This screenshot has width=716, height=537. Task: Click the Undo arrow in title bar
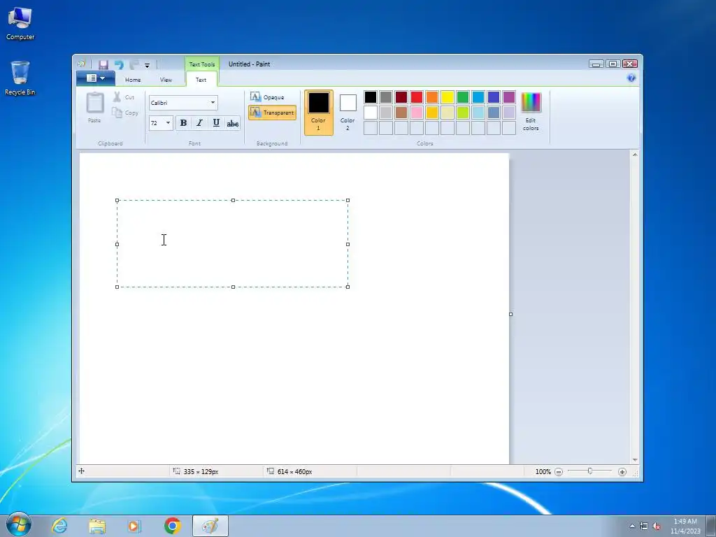[x=119, y=64]
